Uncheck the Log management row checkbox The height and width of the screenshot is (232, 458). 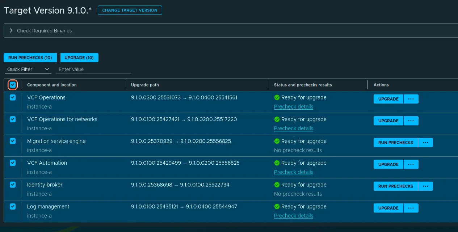(13, 206)
